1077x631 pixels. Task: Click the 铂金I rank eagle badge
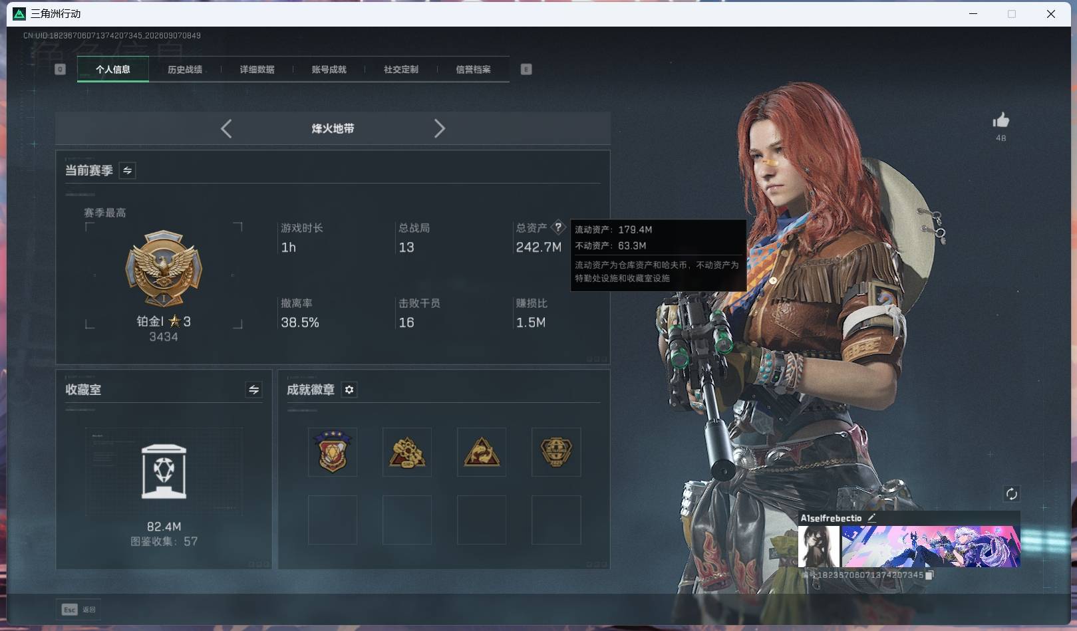[164, 269]
